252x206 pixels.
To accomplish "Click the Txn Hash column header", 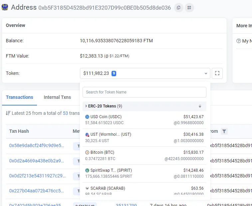I will [19, 131].
